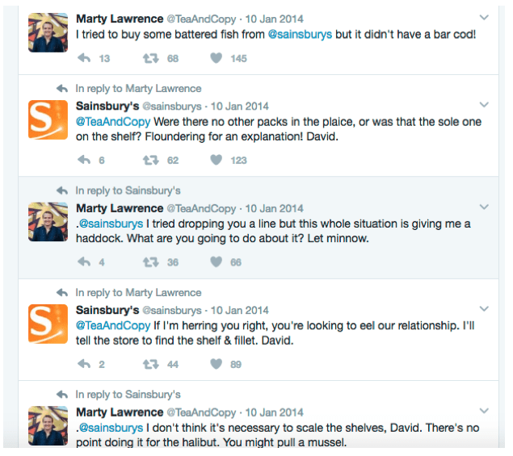This screenshot has height=456, width=513.
Task: Like the tweet with 145 likes
Action: pyautogui.click(x=216, y=58)
